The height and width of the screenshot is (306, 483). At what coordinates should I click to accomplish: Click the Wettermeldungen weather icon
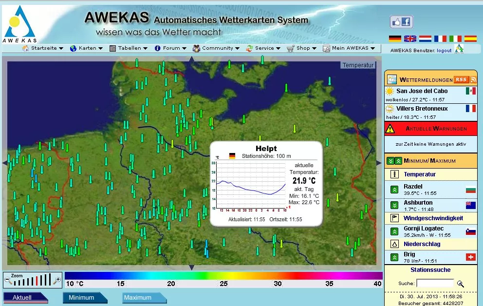tap(392, 80)
